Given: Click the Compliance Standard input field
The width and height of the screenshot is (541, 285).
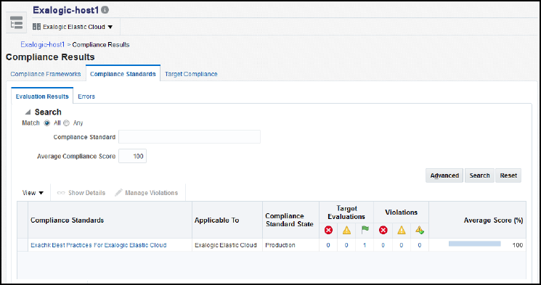Looking at the screenshot, I should point(190,137).
